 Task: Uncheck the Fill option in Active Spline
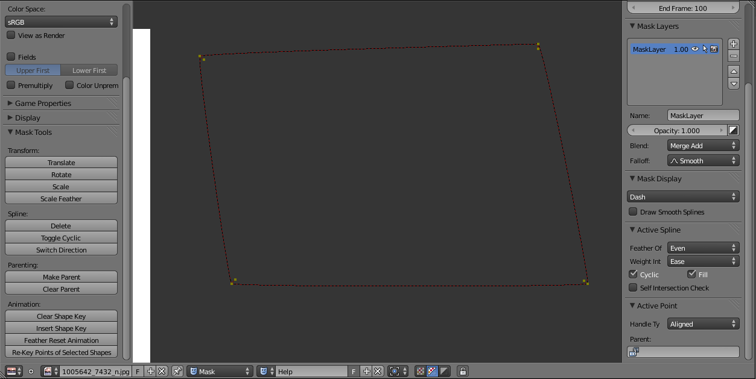[692, 274]
